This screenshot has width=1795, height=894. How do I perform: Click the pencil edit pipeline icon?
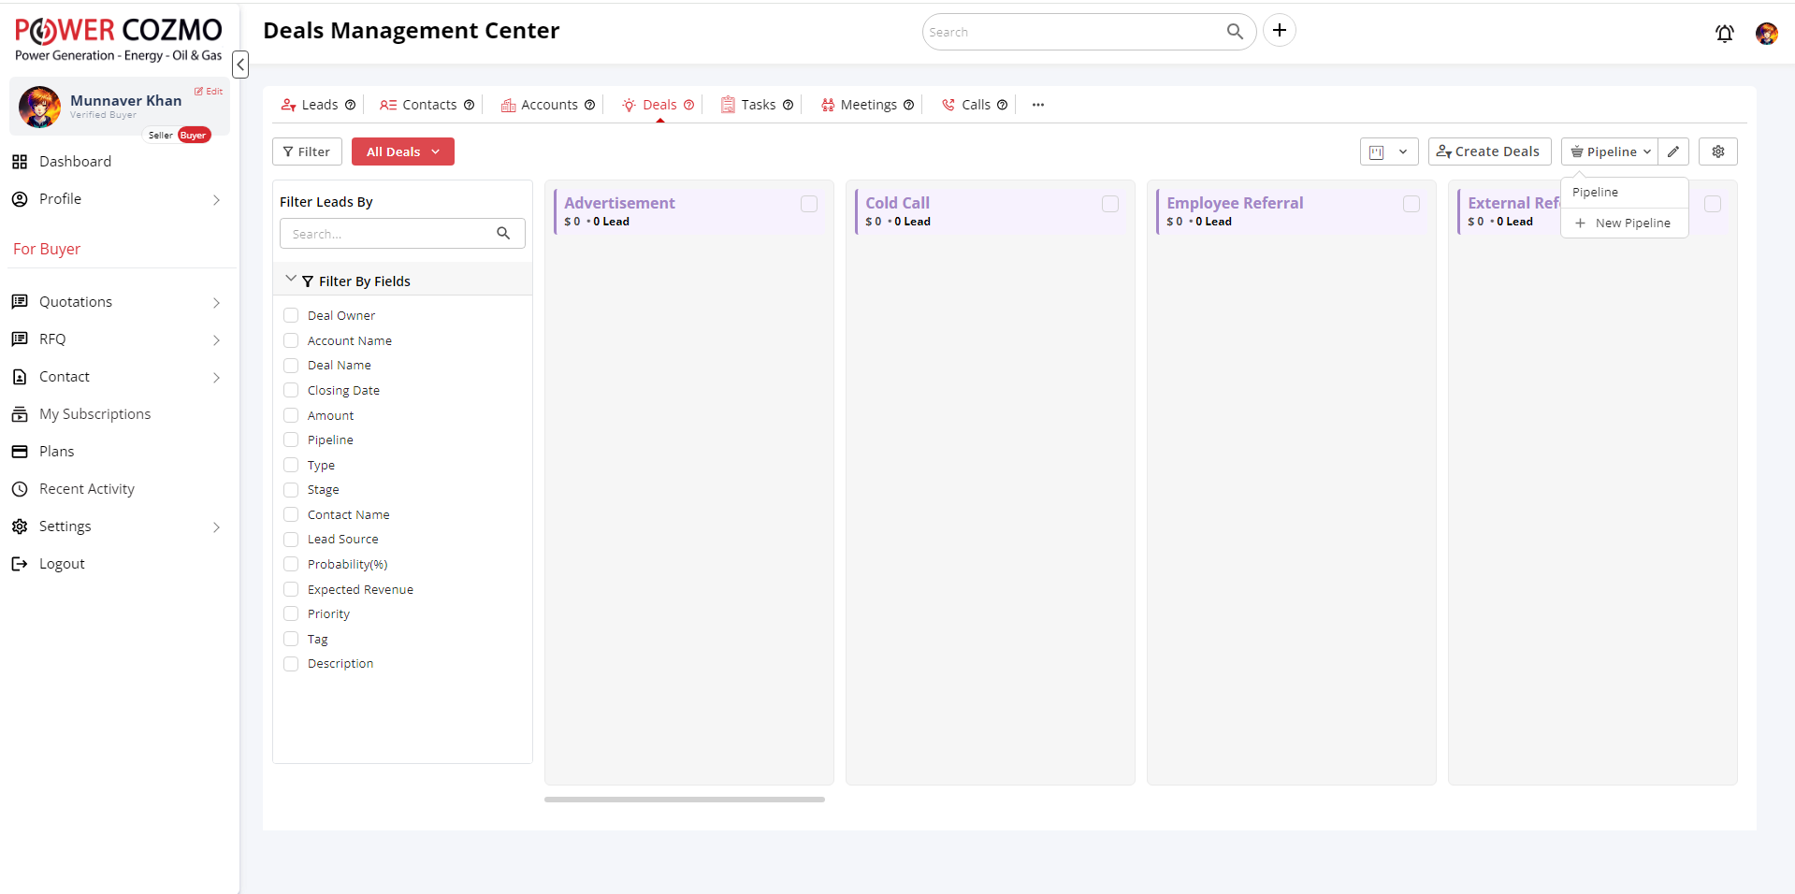pyautogui.click(x=1673, y=151)
